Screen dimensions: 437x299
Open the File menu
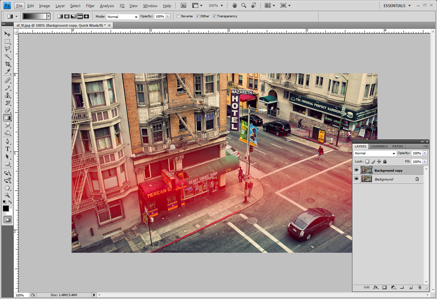[19, 6]
